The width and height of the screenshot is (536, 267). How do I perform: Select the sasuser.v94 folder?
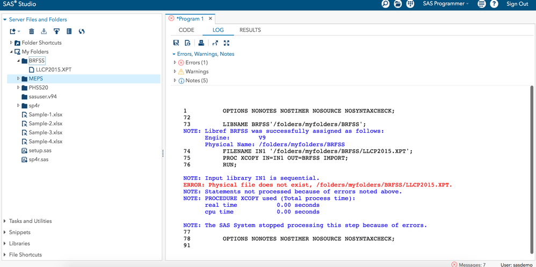click(43, 97)
